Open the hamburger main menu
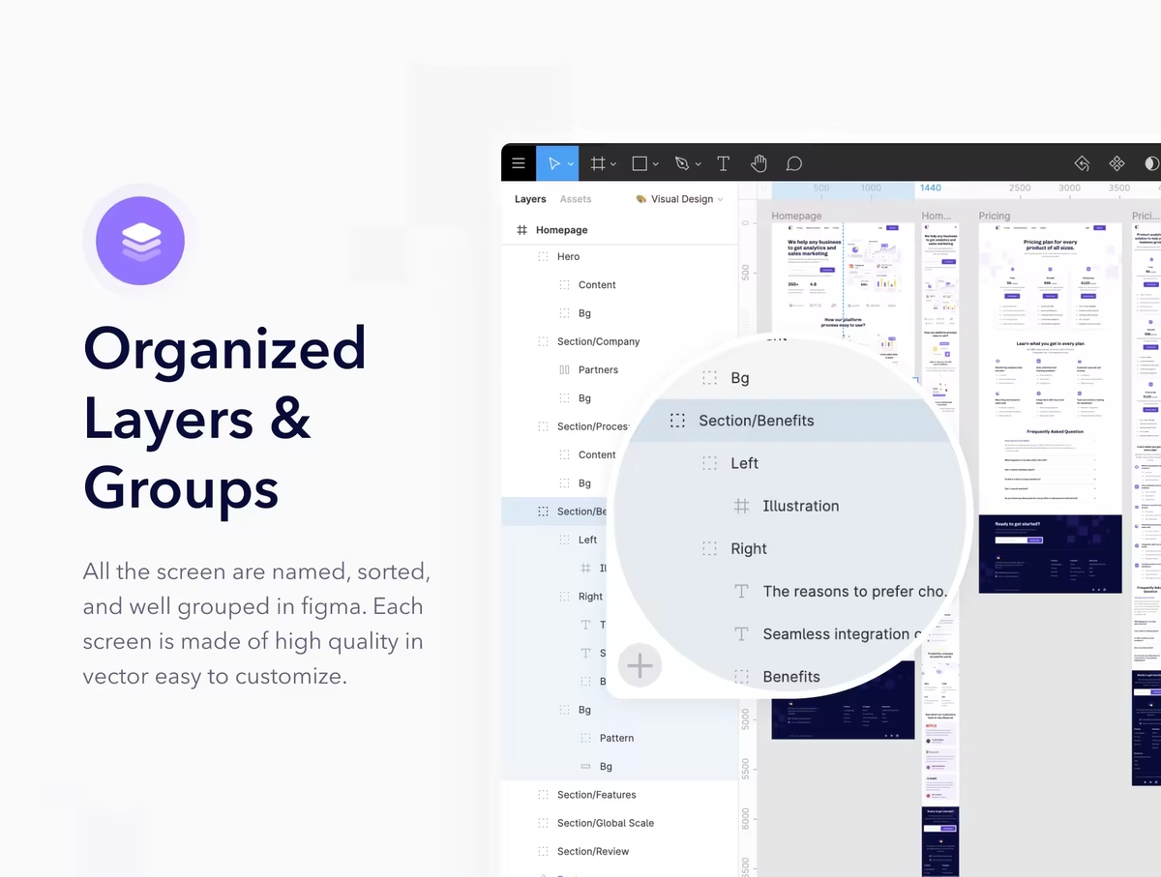This screenshot has width=1161, height=877. [519, 163]
